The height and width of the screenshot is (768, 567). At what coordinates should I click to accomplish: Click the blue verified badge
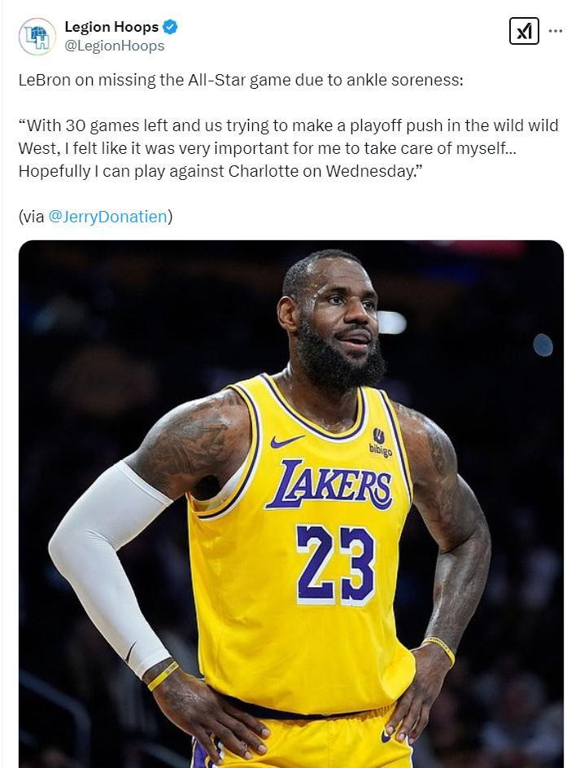pyautogui.click(x=170, y=27)
